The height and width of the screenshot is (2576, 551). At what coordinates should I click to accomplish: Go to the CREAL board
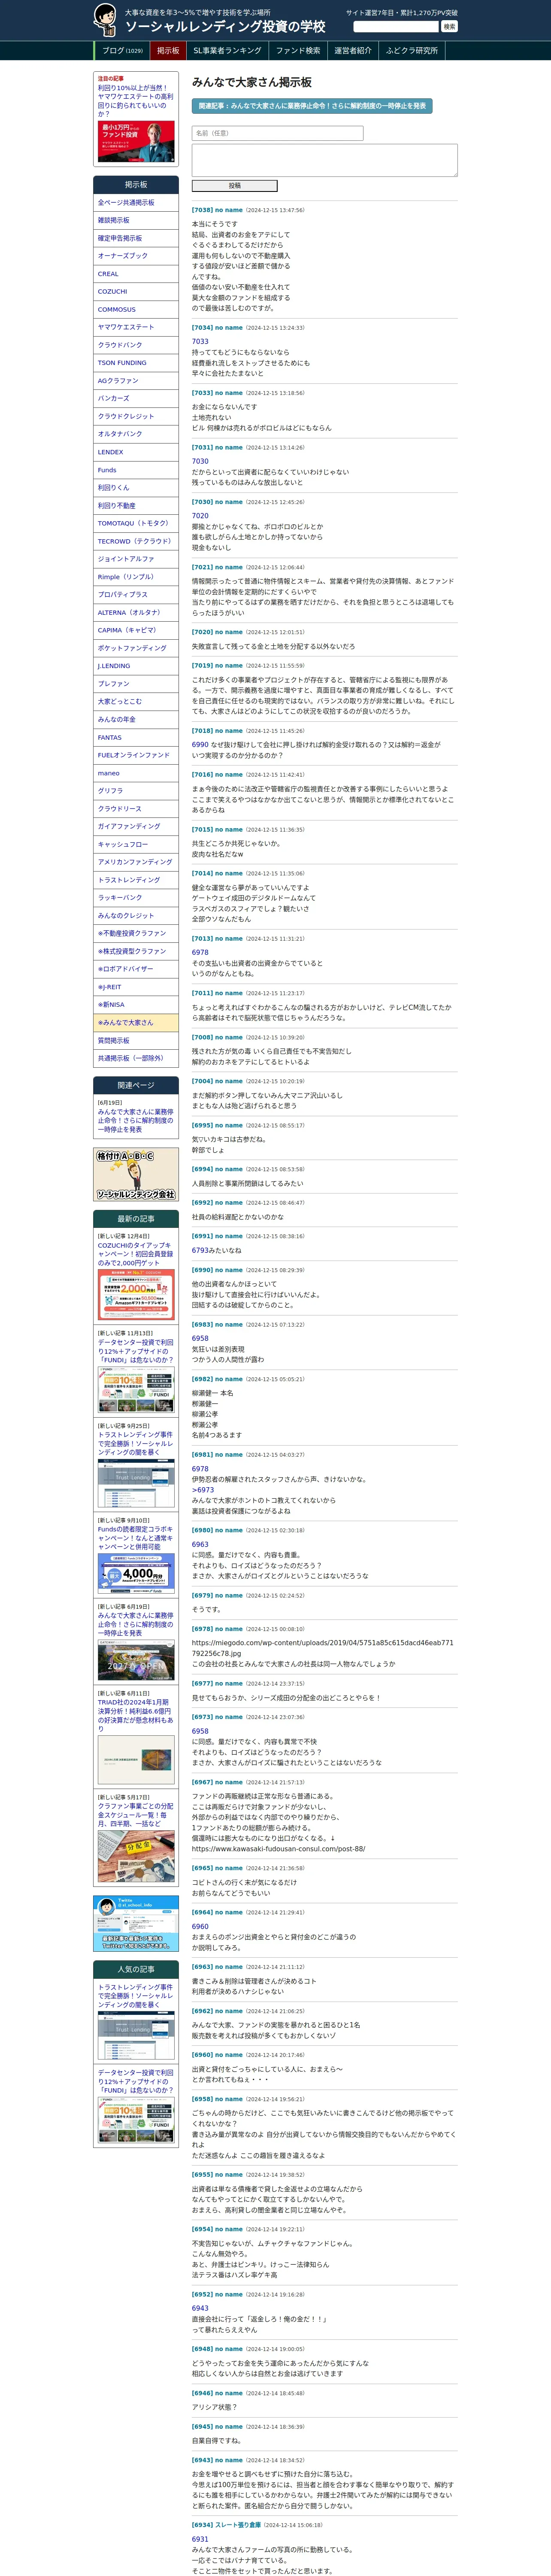click(x=136, y=274)
